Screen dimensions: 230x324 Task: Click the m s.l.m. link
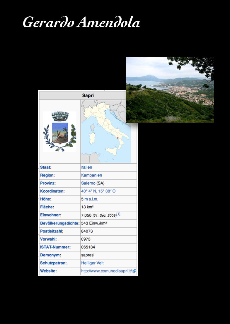pos(91,199)
